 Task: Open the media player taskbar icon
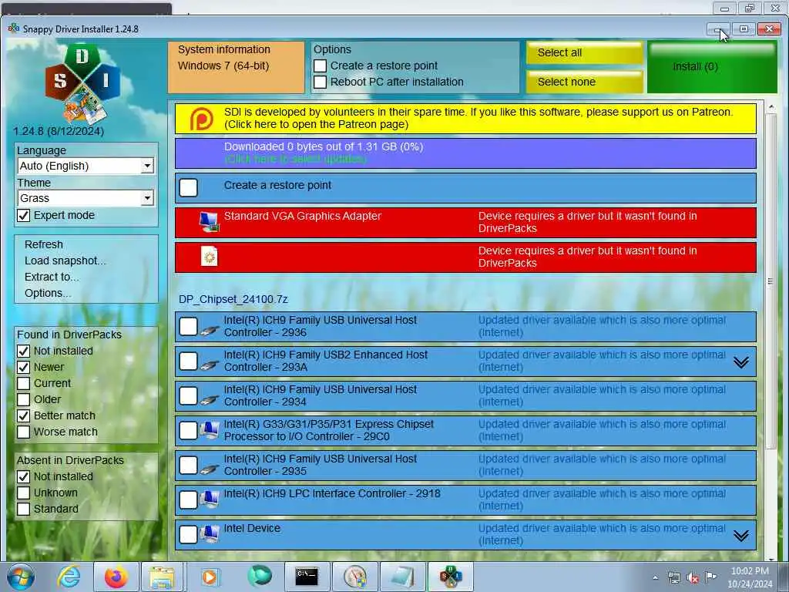click(210, 577)
